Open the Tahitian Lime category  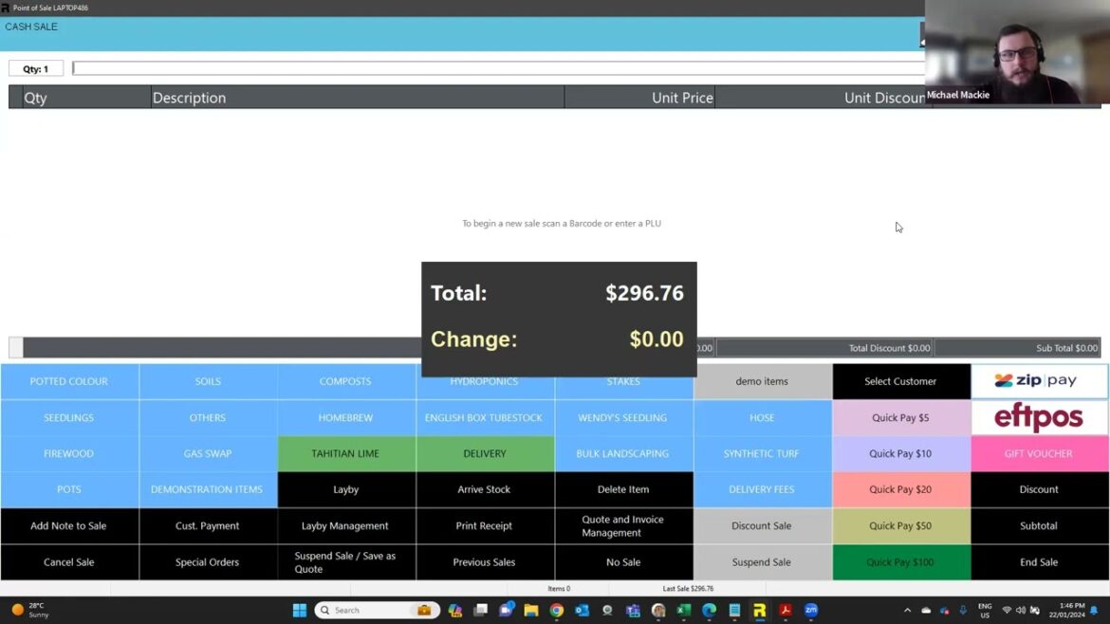pyautogui.click(x=346, y=453)
